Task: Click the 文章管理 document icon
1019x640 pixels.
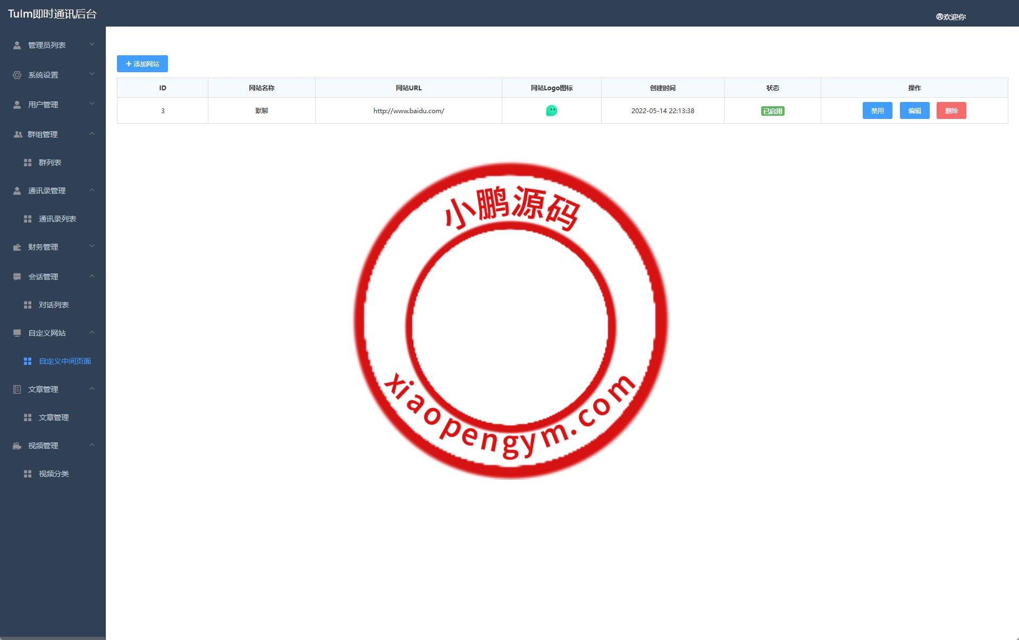Action: [16, 389]
